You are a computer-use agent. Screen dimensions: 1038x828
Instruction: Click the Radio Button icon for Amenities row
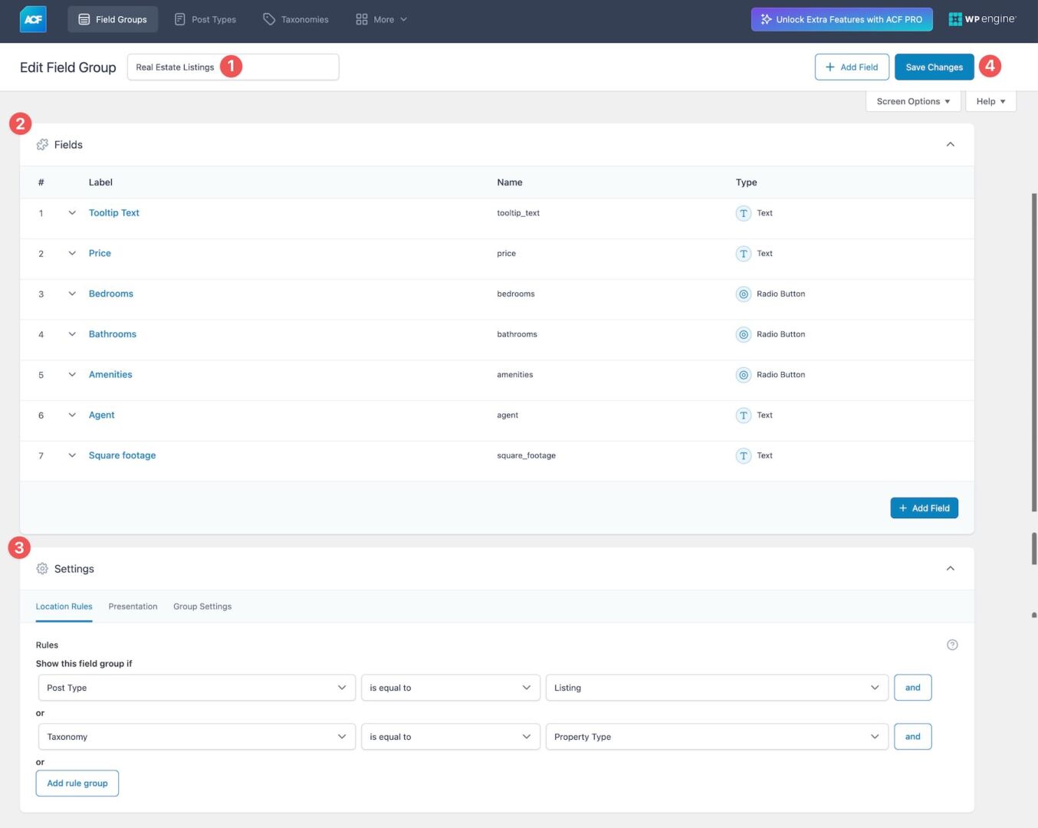[743, 375]
